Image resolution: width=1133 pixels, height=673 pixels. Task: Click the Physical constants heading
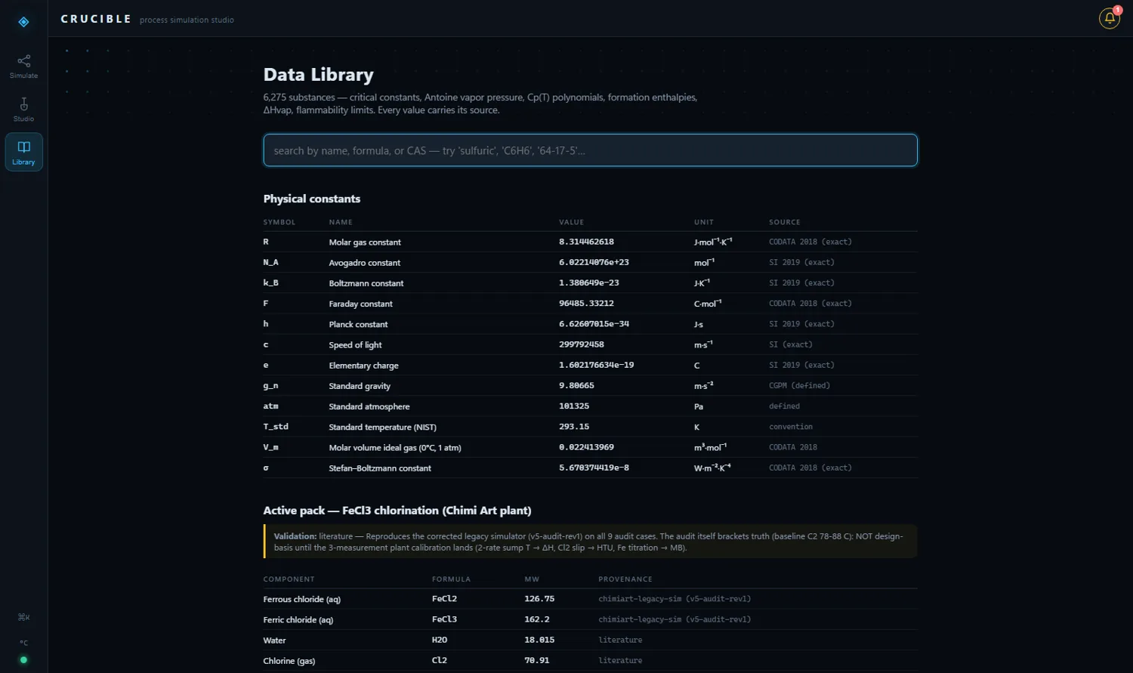pyautogui.click(x=312, y=199)
